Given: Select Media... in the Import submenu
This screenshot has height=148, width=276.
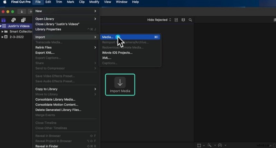Looking at the screenshot, I should pos(108,37).
